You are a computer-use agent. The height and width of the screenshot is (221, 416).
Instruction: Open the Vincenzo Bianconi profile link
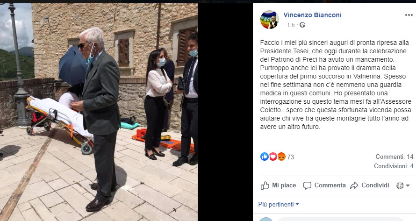click(312, 15)
